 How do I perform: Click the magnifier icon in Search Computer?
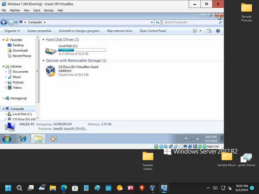220,22
